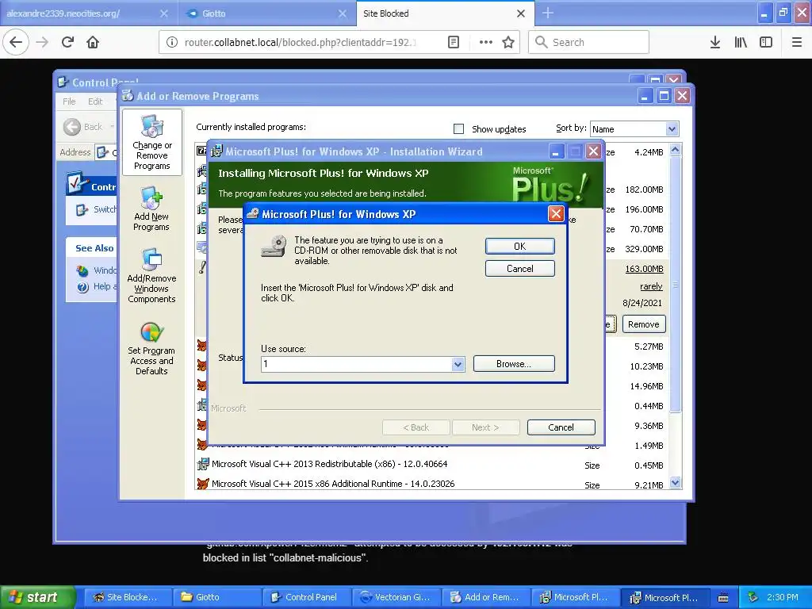
Task: Reload the blocked page
Action: click(68, 42)
